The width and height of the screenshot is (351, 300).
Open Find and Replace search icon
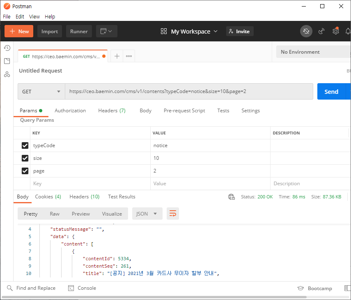coord(9,288)
